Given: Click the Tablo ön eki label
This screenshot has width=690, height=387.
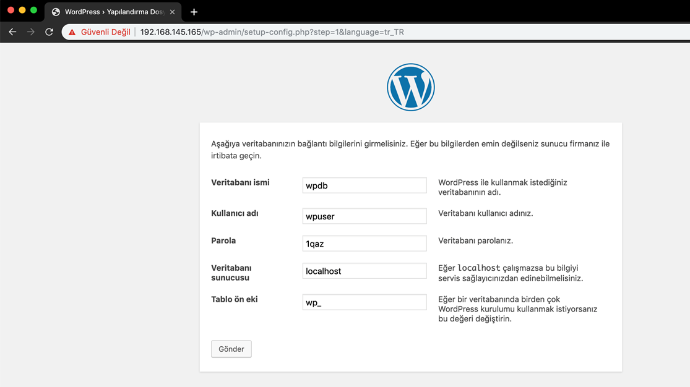Looking at the screenshot, I should pyautogui.click(x=234, y=299).
